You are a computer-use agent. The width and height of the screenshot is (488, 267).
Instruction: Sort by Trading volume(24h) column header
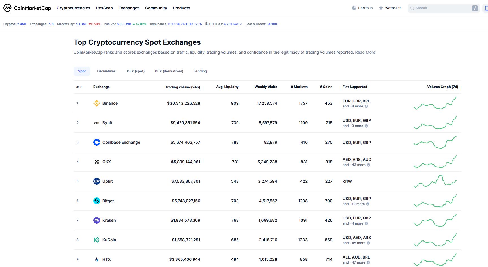(x=183, y=87)
